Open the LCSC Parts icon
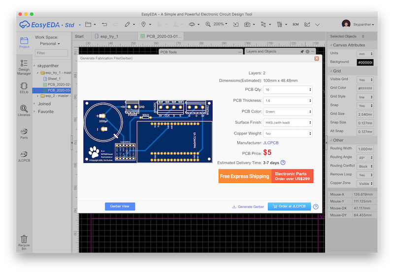 point(24,134)
